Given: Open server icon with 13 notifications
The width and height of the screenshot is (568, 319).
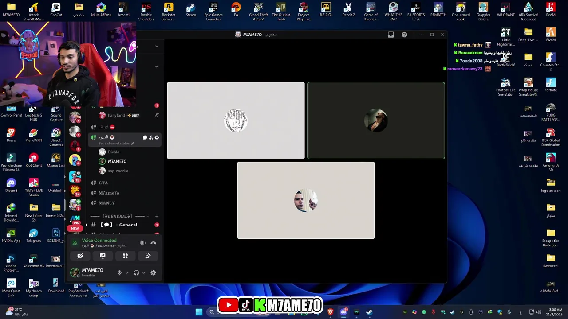Looking at the screenshot, I should click(75, 176).
